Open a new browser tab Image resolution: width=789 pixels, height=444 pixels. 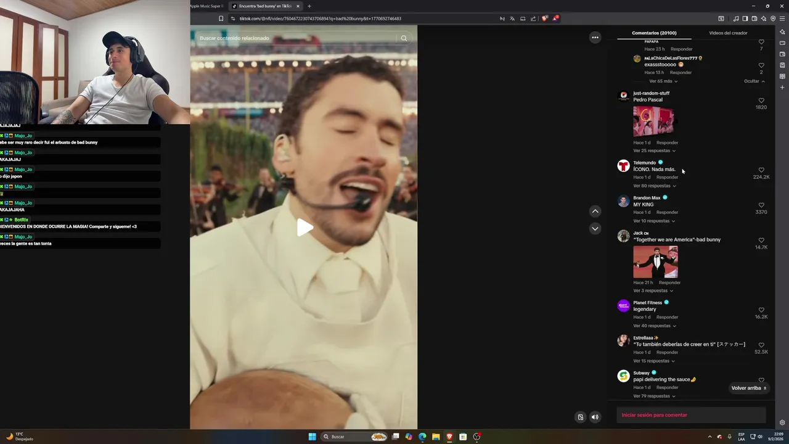click(309, 6)
